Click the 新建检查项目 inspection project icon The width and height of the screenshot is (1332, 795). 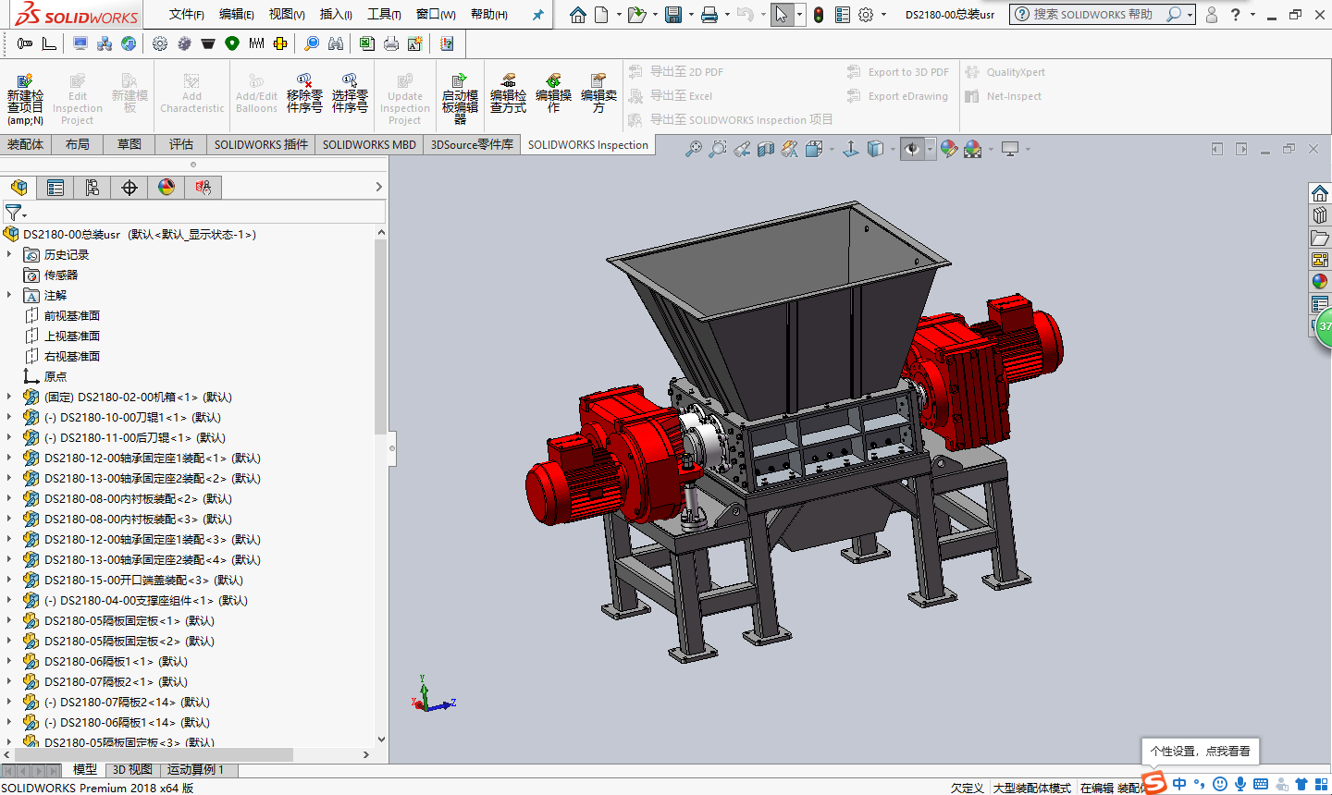(25, 98)
